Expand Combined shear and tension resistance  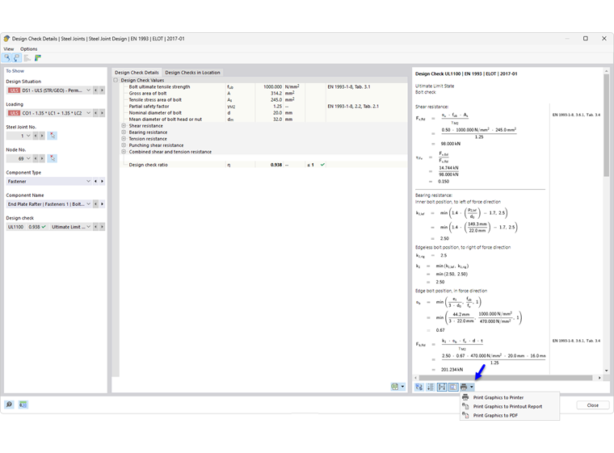coord(124,152)
